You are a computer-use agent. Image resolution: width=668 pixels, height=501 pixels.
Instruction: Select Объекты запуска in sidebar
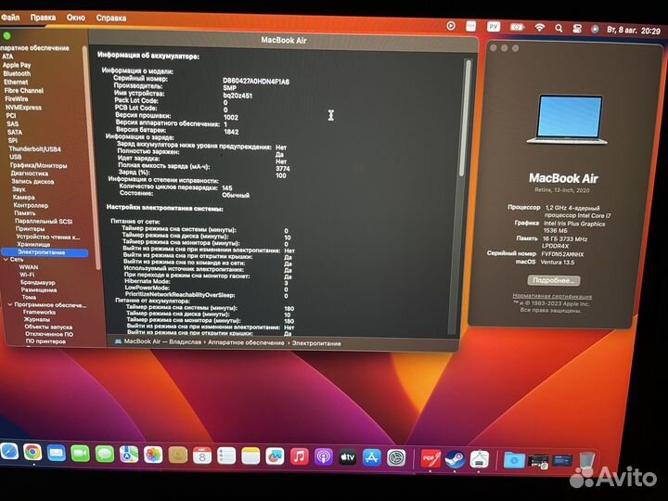point(48,327)
